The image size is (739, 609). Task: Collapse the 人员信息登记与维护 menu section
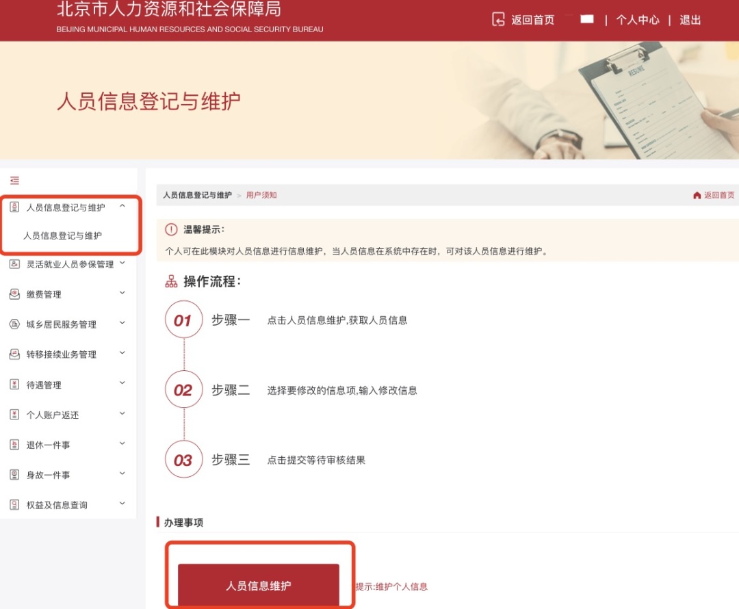pos(123,204)
